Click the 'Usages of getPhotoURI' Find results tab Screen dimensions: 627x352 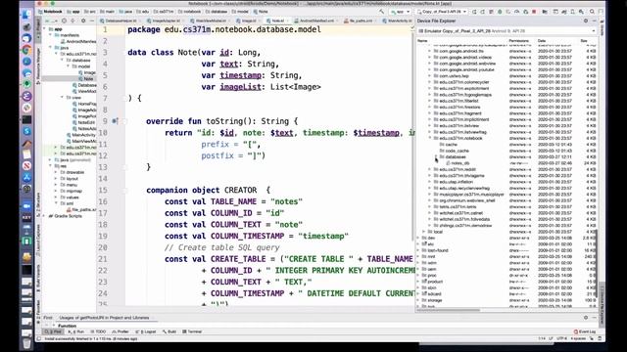point(104,318)
